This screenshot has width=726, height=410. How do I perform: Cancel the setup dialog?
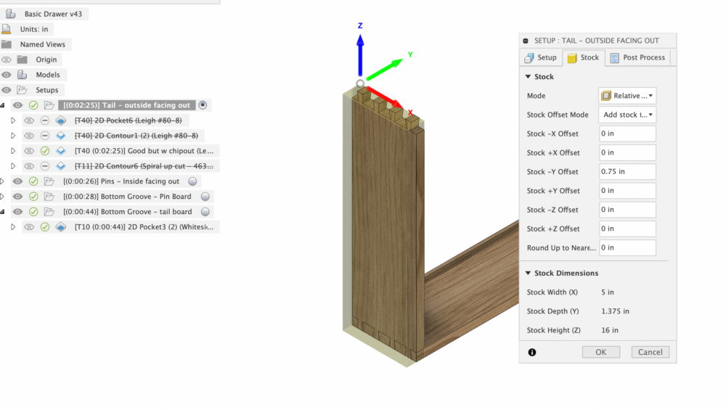point(650,352)
